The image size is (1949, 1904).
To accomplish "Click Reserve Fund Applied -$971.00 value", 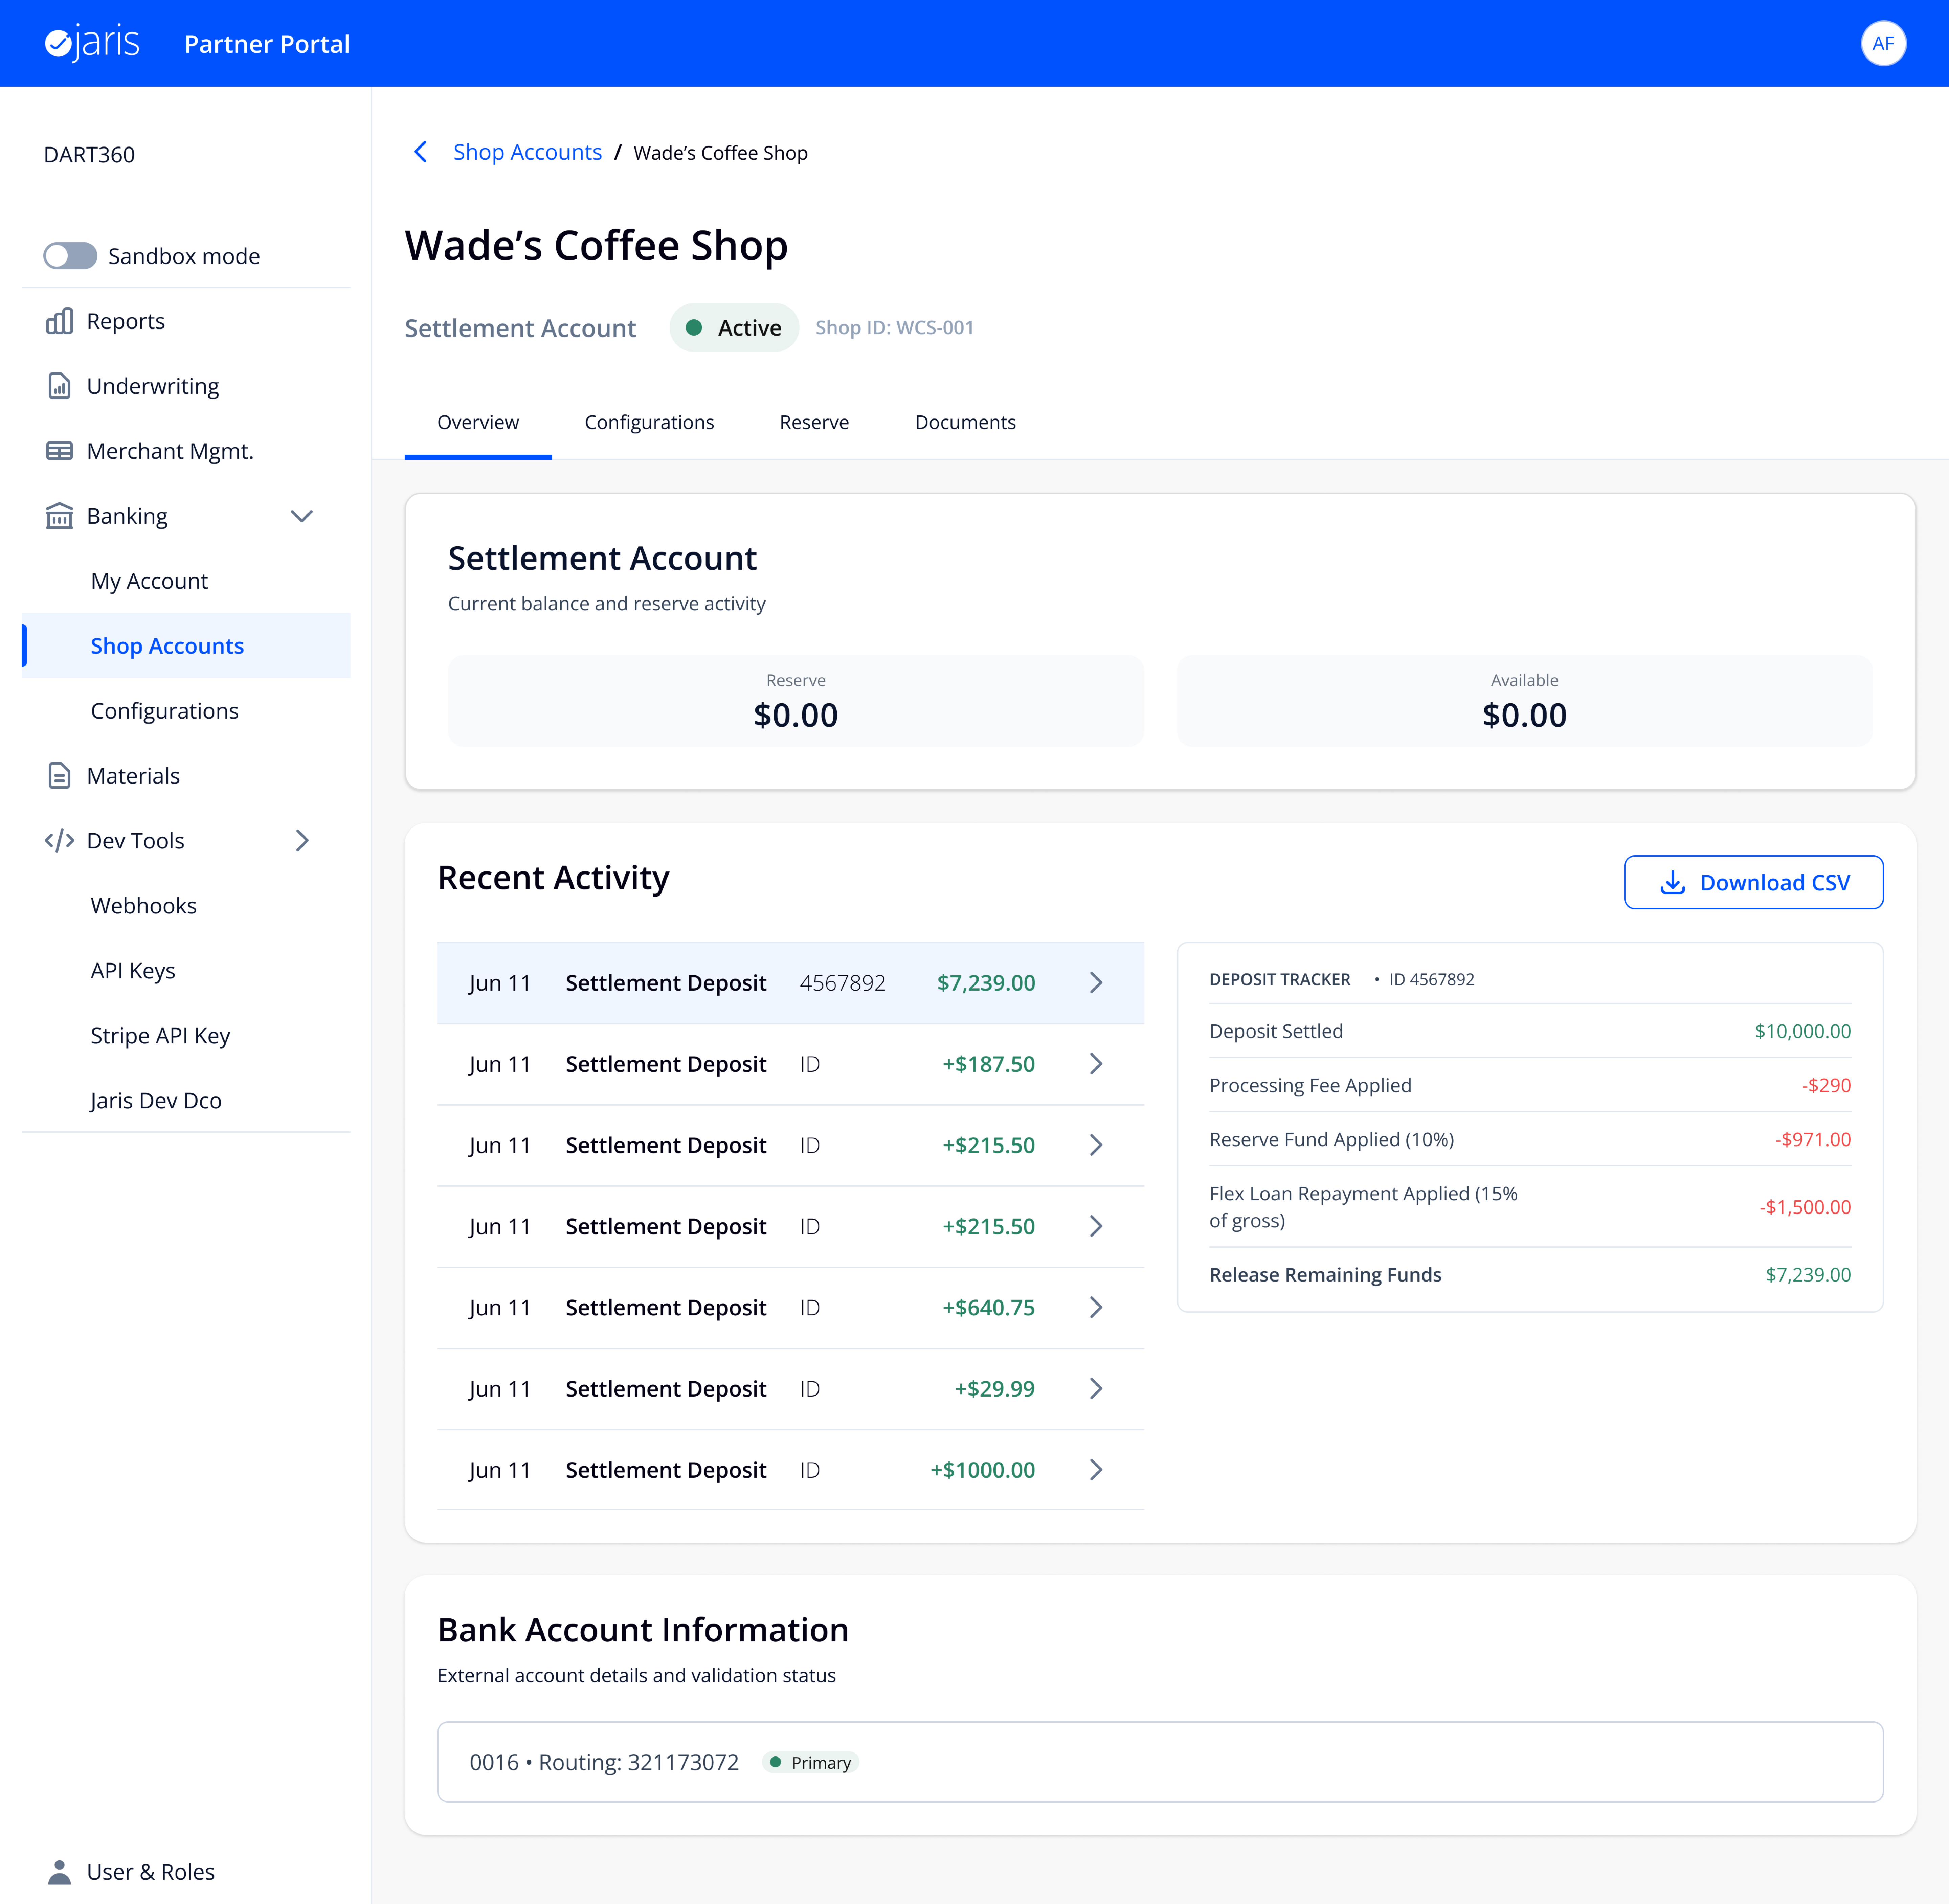I will [x=1813, y=1139].
